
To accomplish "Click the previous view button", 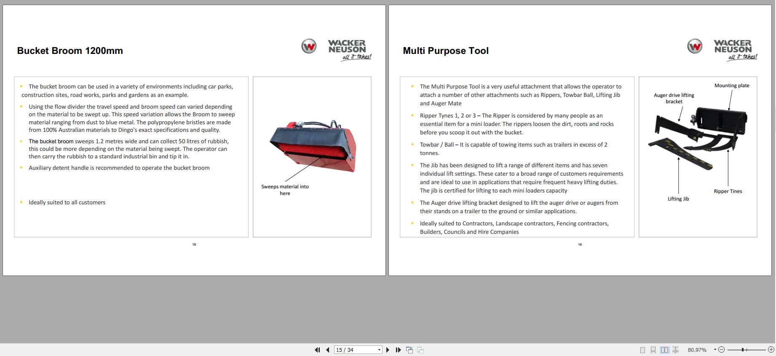I will 409,350.
